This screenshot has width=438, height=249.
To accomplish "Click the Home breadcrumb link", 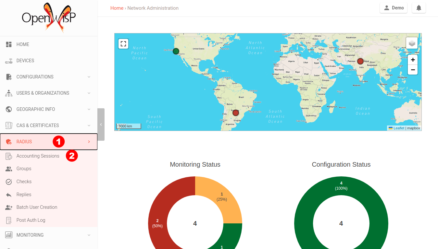I will click(x=117, y=8).
